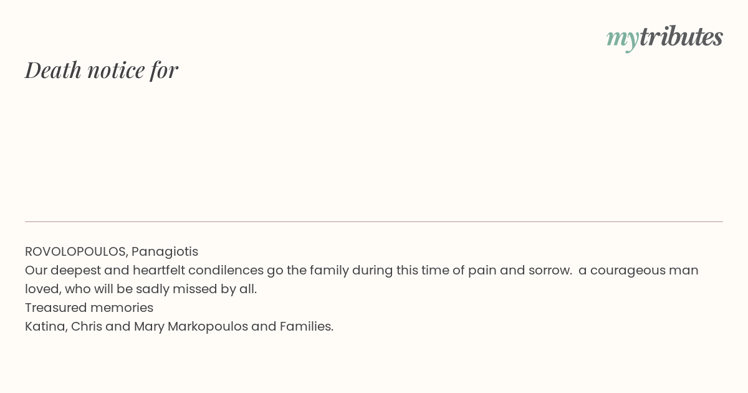Click the horizontal divider line
The height and width of the screenshot is (393, 748).
pyautogui.click(x=374, y=221)
